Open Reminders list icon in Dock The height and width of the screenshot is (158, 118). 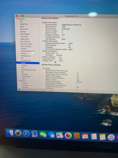tap(94, 137)
